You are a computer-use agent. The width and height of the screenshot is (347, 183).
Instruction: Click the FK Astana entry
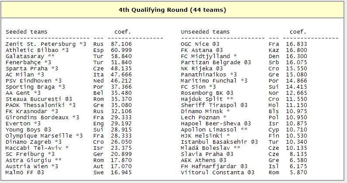[202, 50]
